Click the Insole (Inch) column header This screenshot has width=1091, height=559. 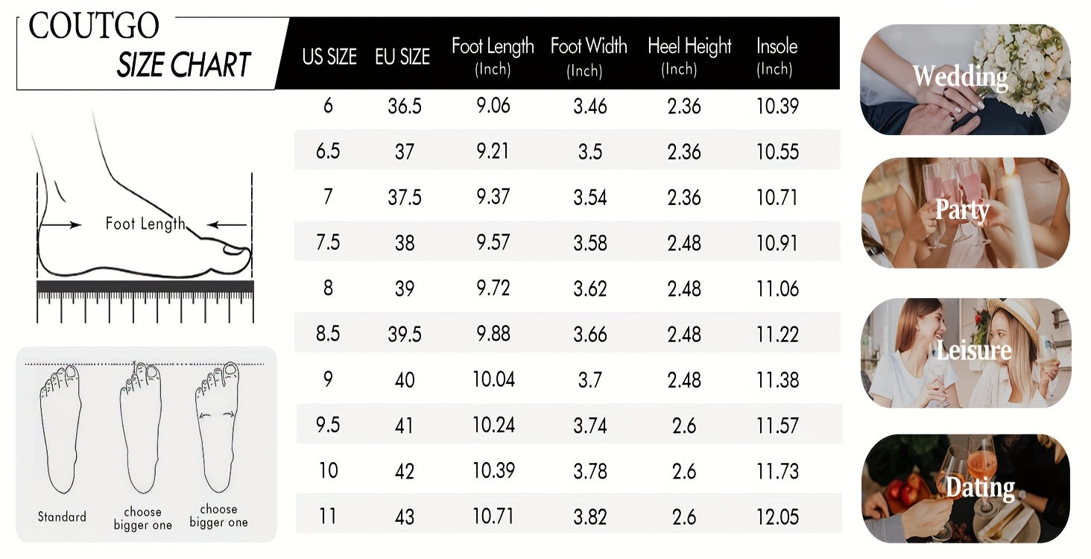pyautogui.click(x=777, y=56)
